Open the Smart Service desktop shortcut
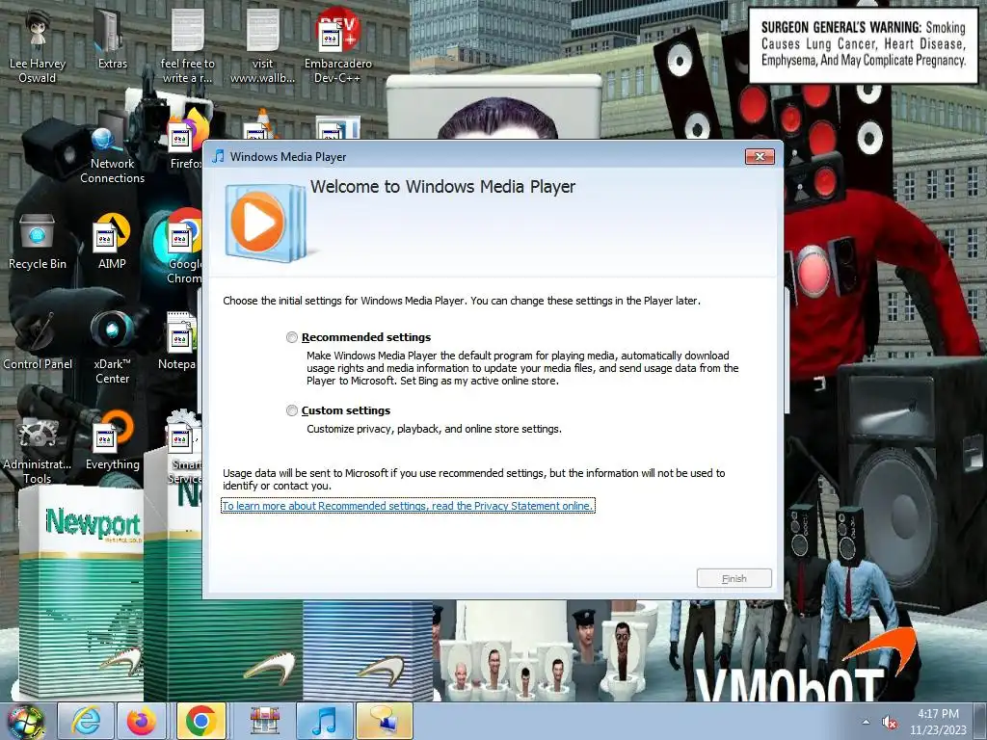The height and width of the screenshot is (740, 987). tap(185, 448)
